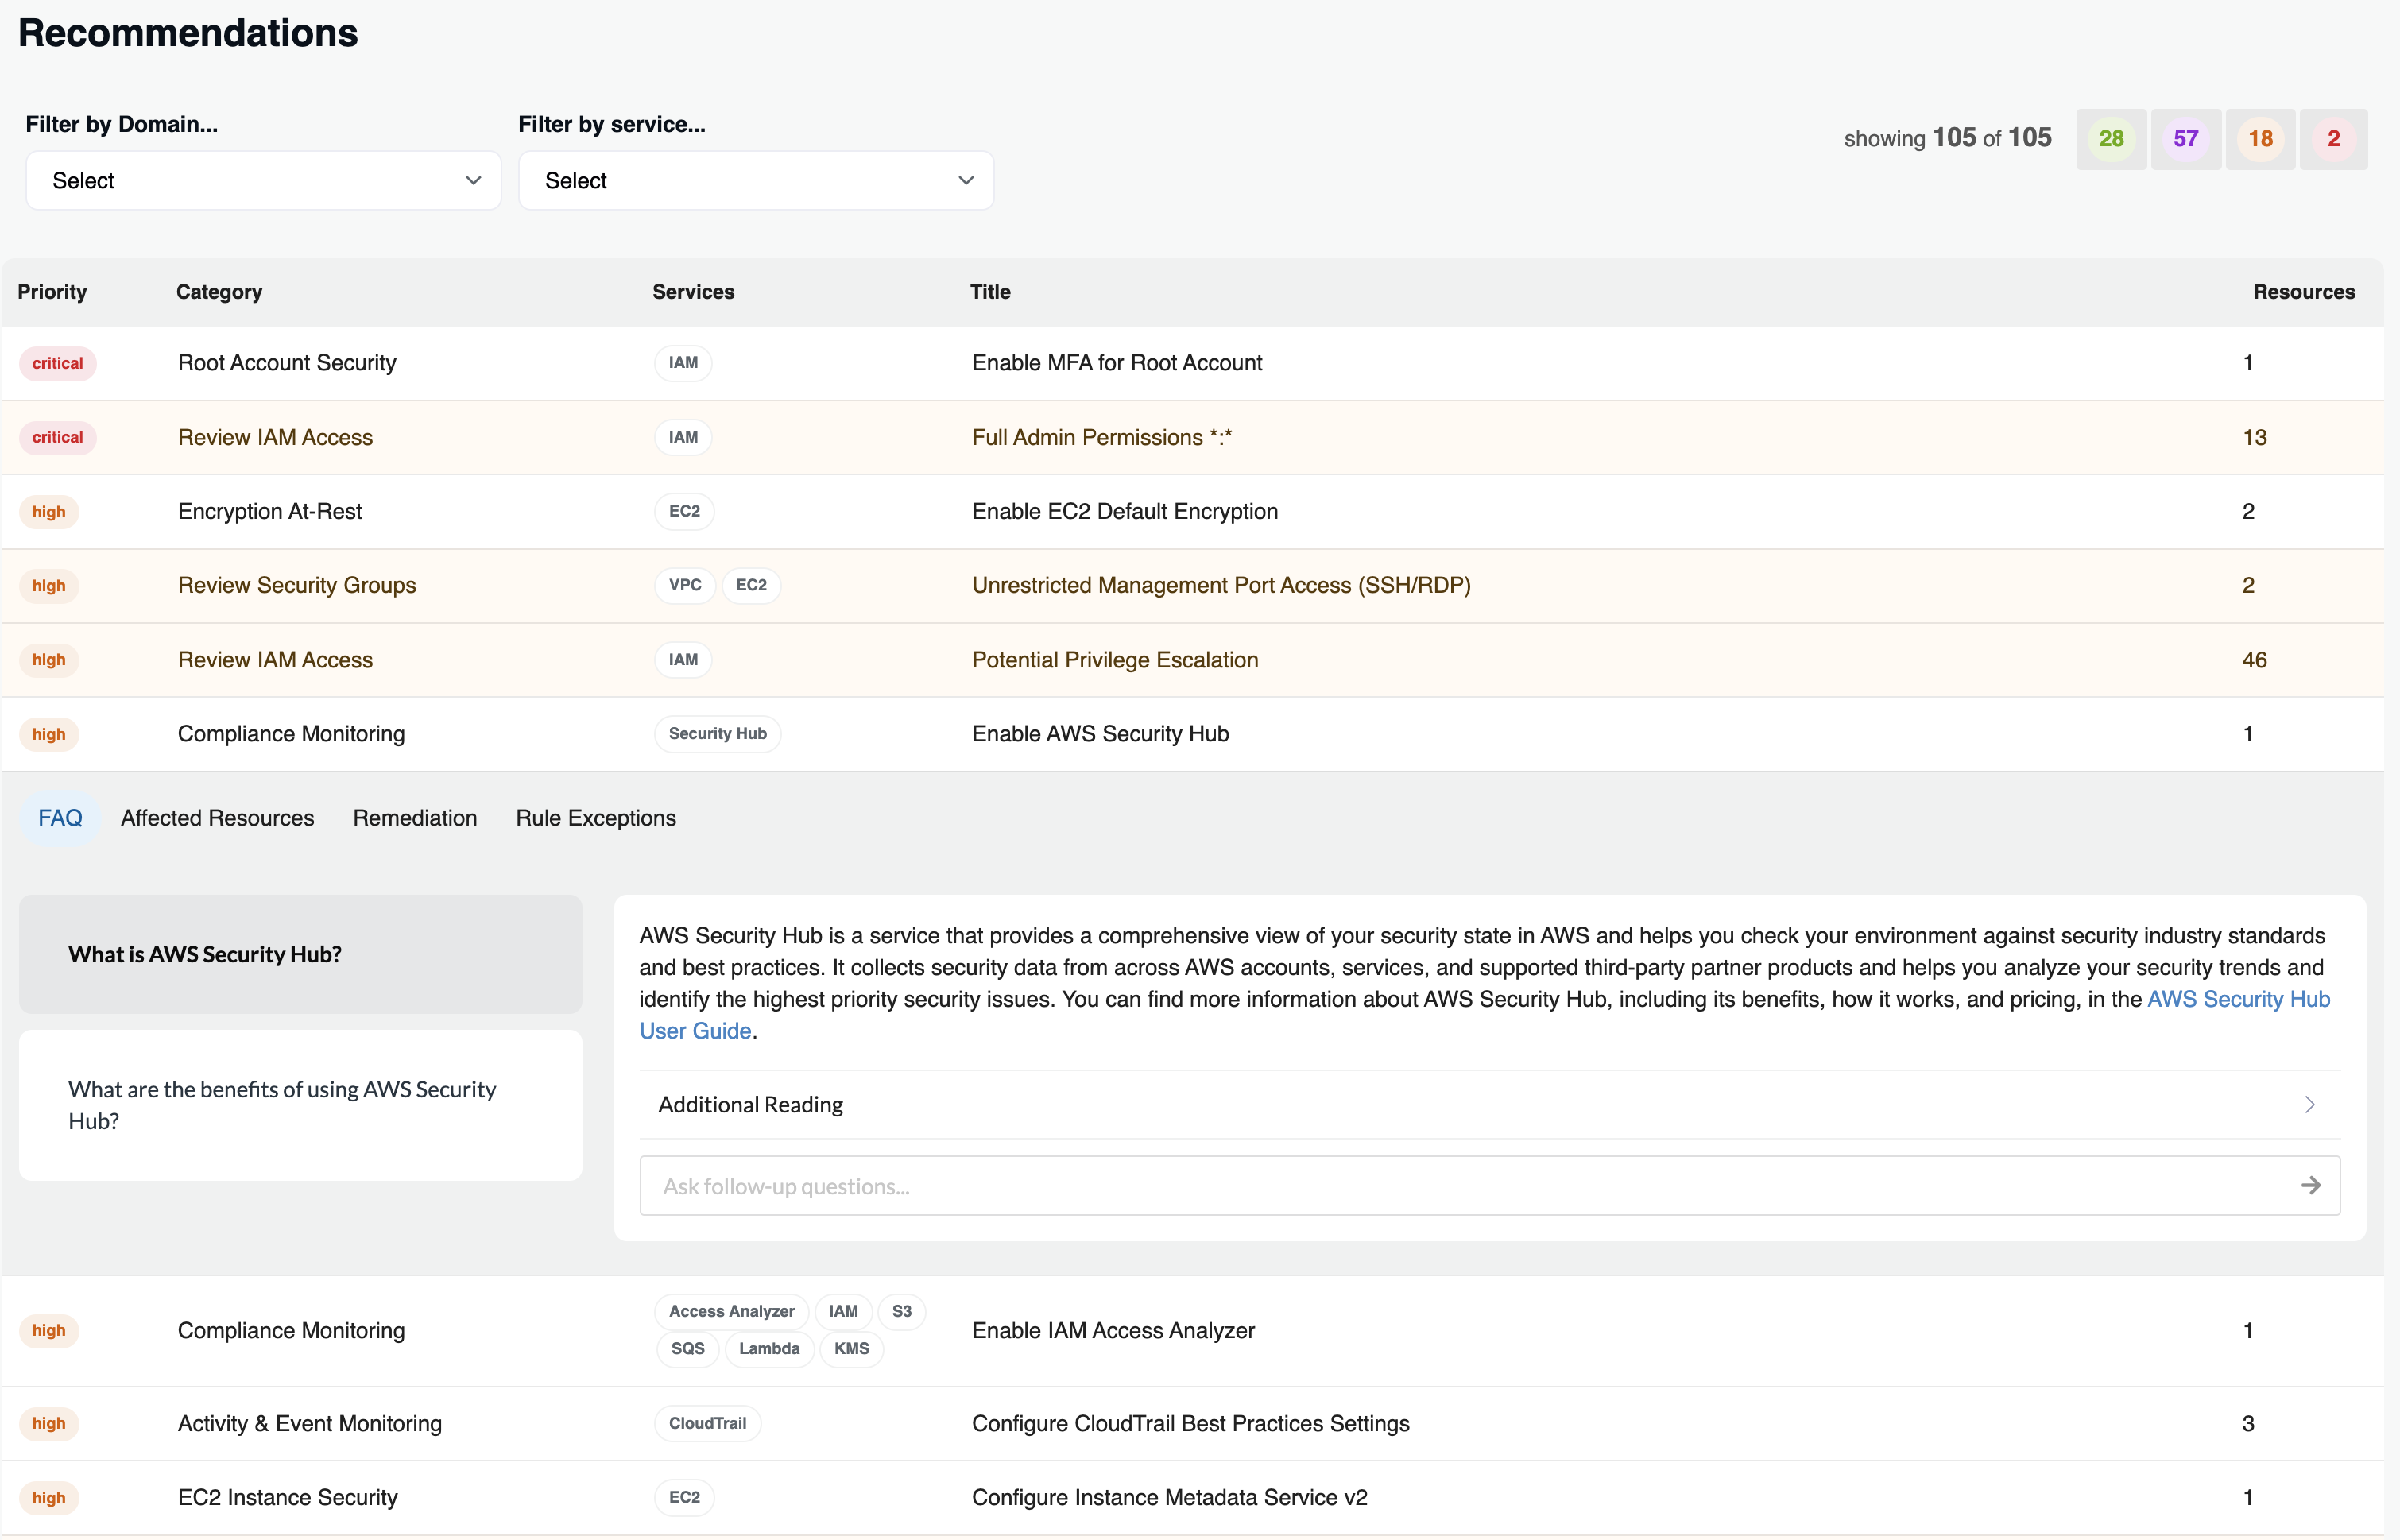Click the KMS service tag
2400x1540 pixels.
click(x=851, y=1348)
